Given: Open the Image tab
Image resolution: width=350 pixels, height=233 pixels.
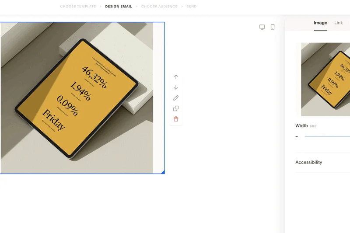Looking at the screenshot, I should [320, 23].
